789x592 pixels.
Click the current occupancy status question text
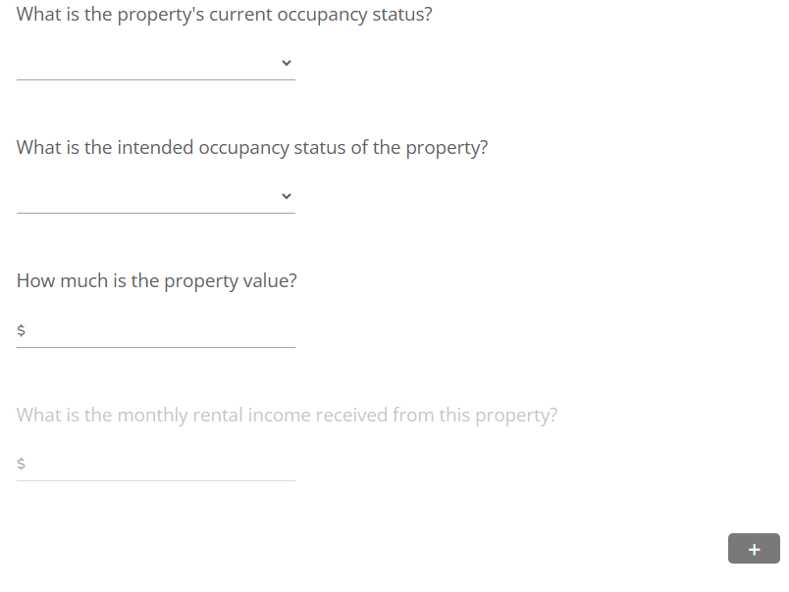[224, 17]
